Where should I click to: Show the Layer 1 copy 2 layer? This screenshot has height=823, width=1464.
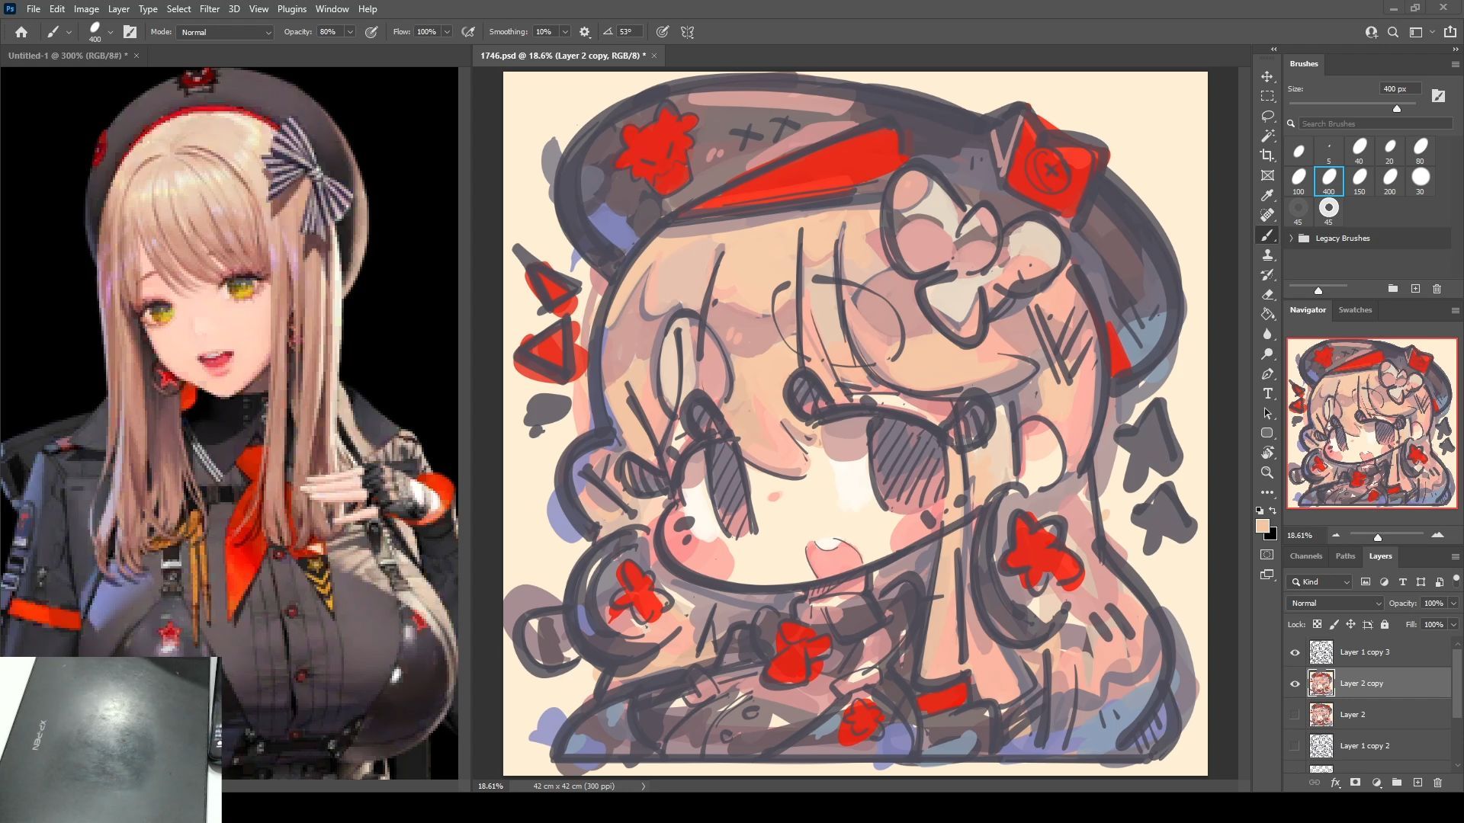[x=1295, y=746]
